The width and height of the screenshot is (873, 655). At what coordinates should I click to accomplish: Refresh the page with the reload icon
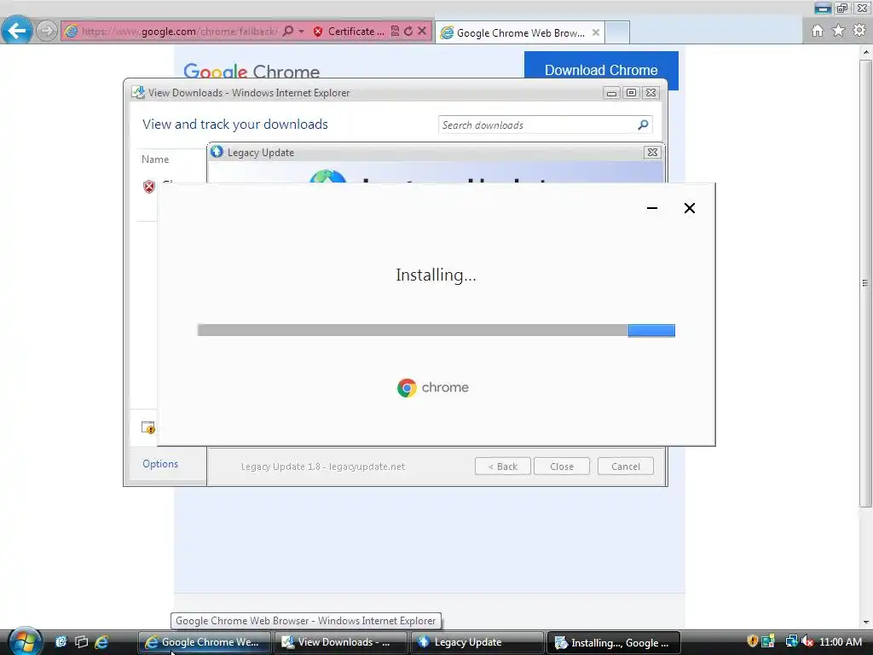pyautogui.click(x=408, y=32)
